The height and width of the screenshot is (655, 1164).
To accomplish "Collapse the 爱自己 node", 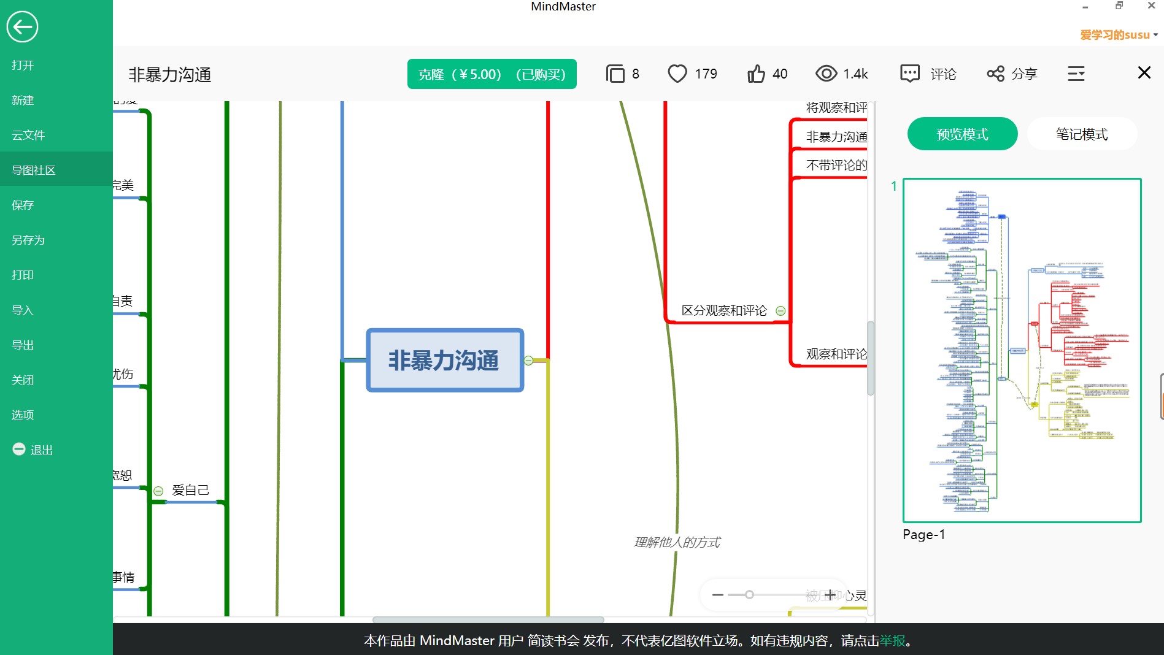I will click(158, 491).
